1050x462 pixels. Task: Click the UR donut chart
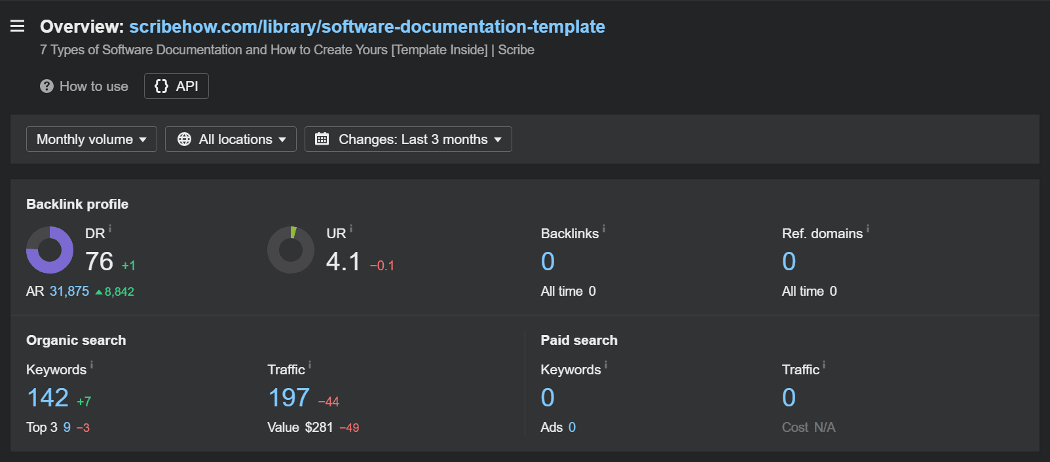[291, 250]
